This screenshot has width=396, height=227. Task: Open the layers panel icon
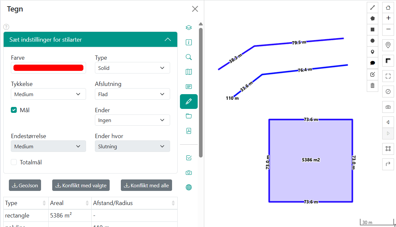click(188, 28)
